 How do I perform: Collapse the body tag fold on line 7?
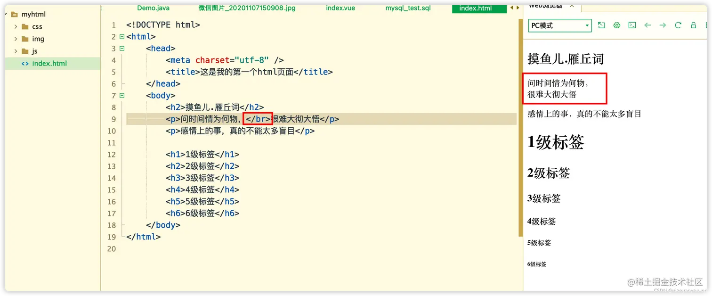[122, 96]
